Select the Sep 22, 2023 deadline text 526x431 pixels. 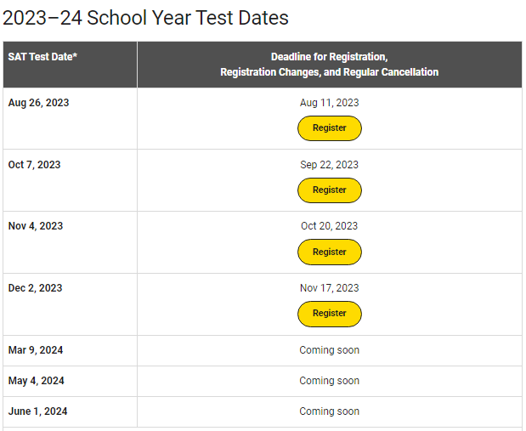point(330,165)
